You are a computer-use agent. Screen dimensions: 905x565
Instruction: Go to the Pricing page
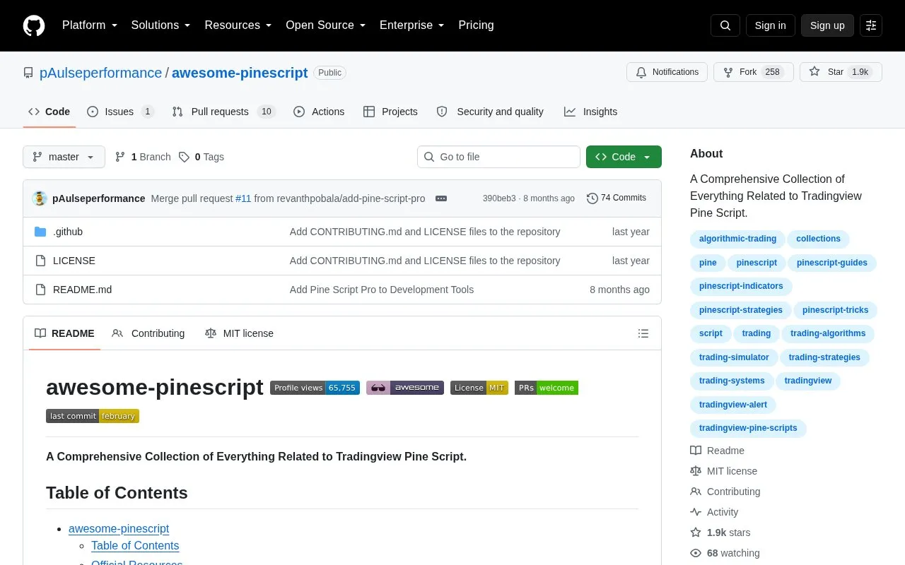tap(476, 25)
